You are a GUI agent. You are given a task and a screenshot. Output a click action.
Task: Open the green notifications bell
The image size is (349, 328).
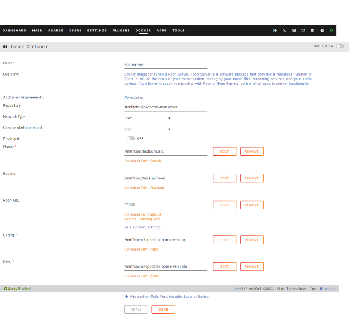click(332, 31)
